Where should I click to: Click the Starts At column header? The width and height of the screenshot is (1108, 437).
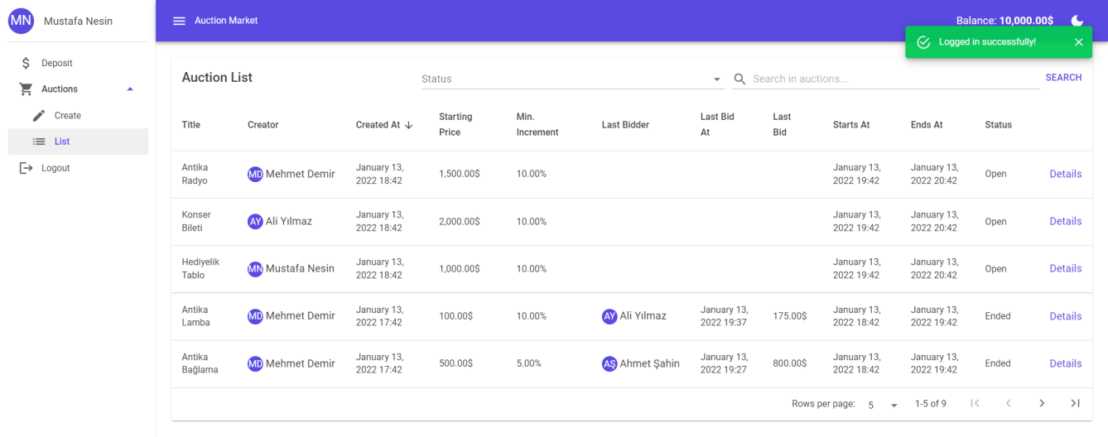[851, 125]
